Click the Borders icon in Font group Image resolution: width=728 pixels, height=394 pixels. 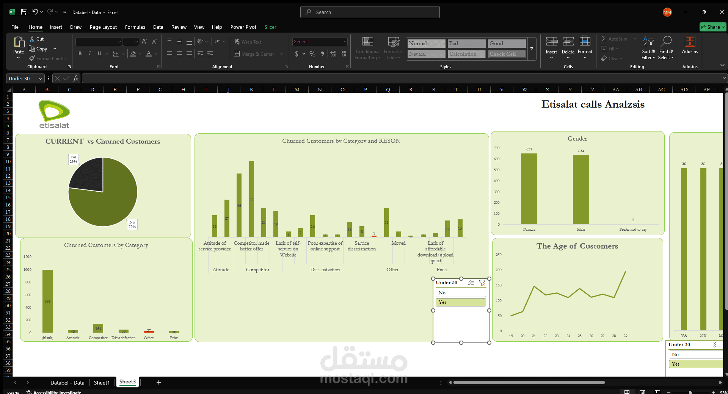(116, 54)
